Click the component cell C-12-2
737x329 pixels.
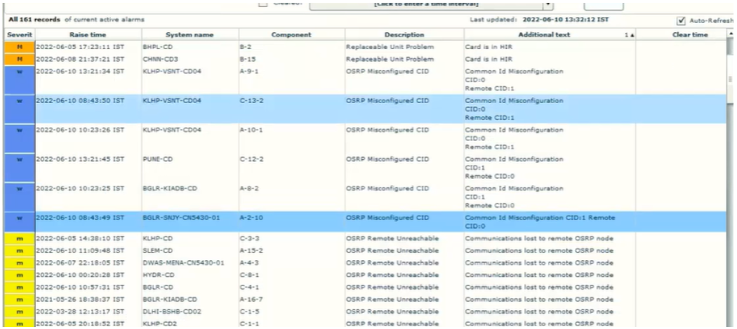click(x=291, y=167)
